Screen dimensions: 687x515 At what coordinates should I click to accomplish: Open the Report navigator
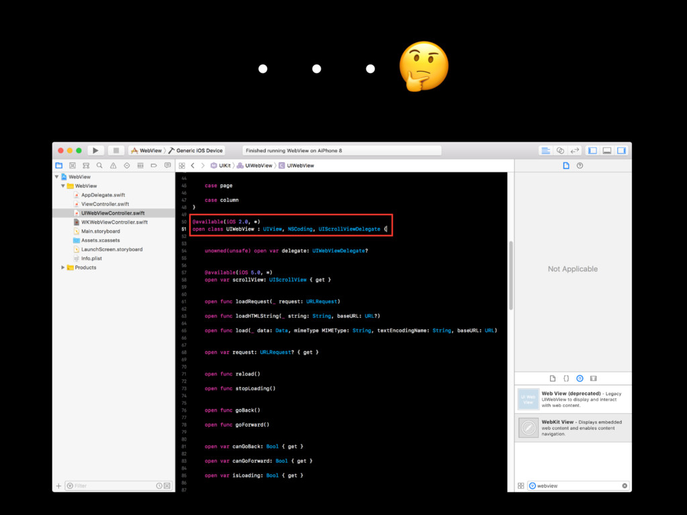(x=167, y=166)
